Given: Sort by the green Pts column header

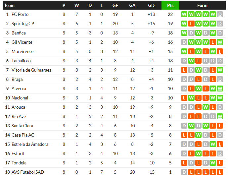Looking at the screenshot, I should click(170, 5).
